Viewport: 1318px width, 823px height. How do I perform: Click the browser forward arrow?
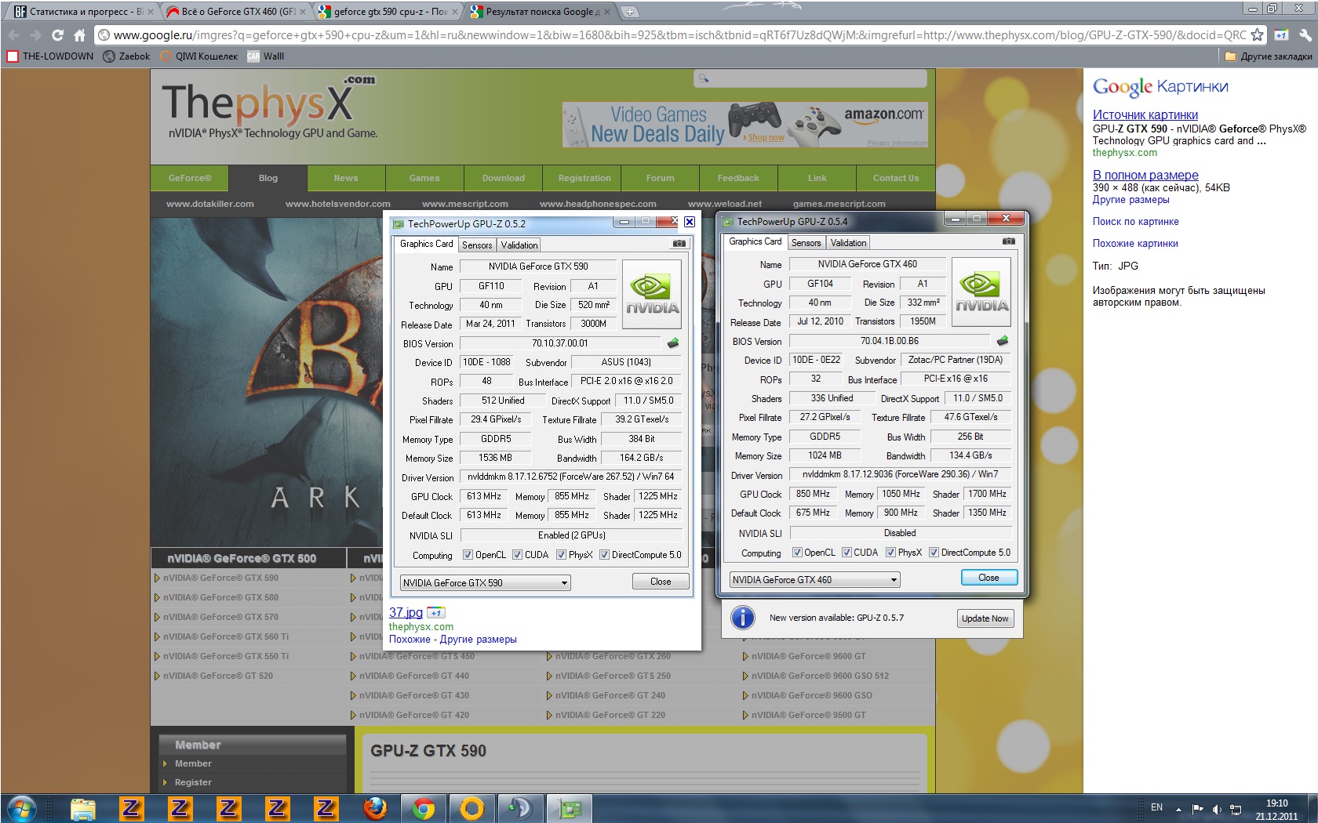pos(35,35)
